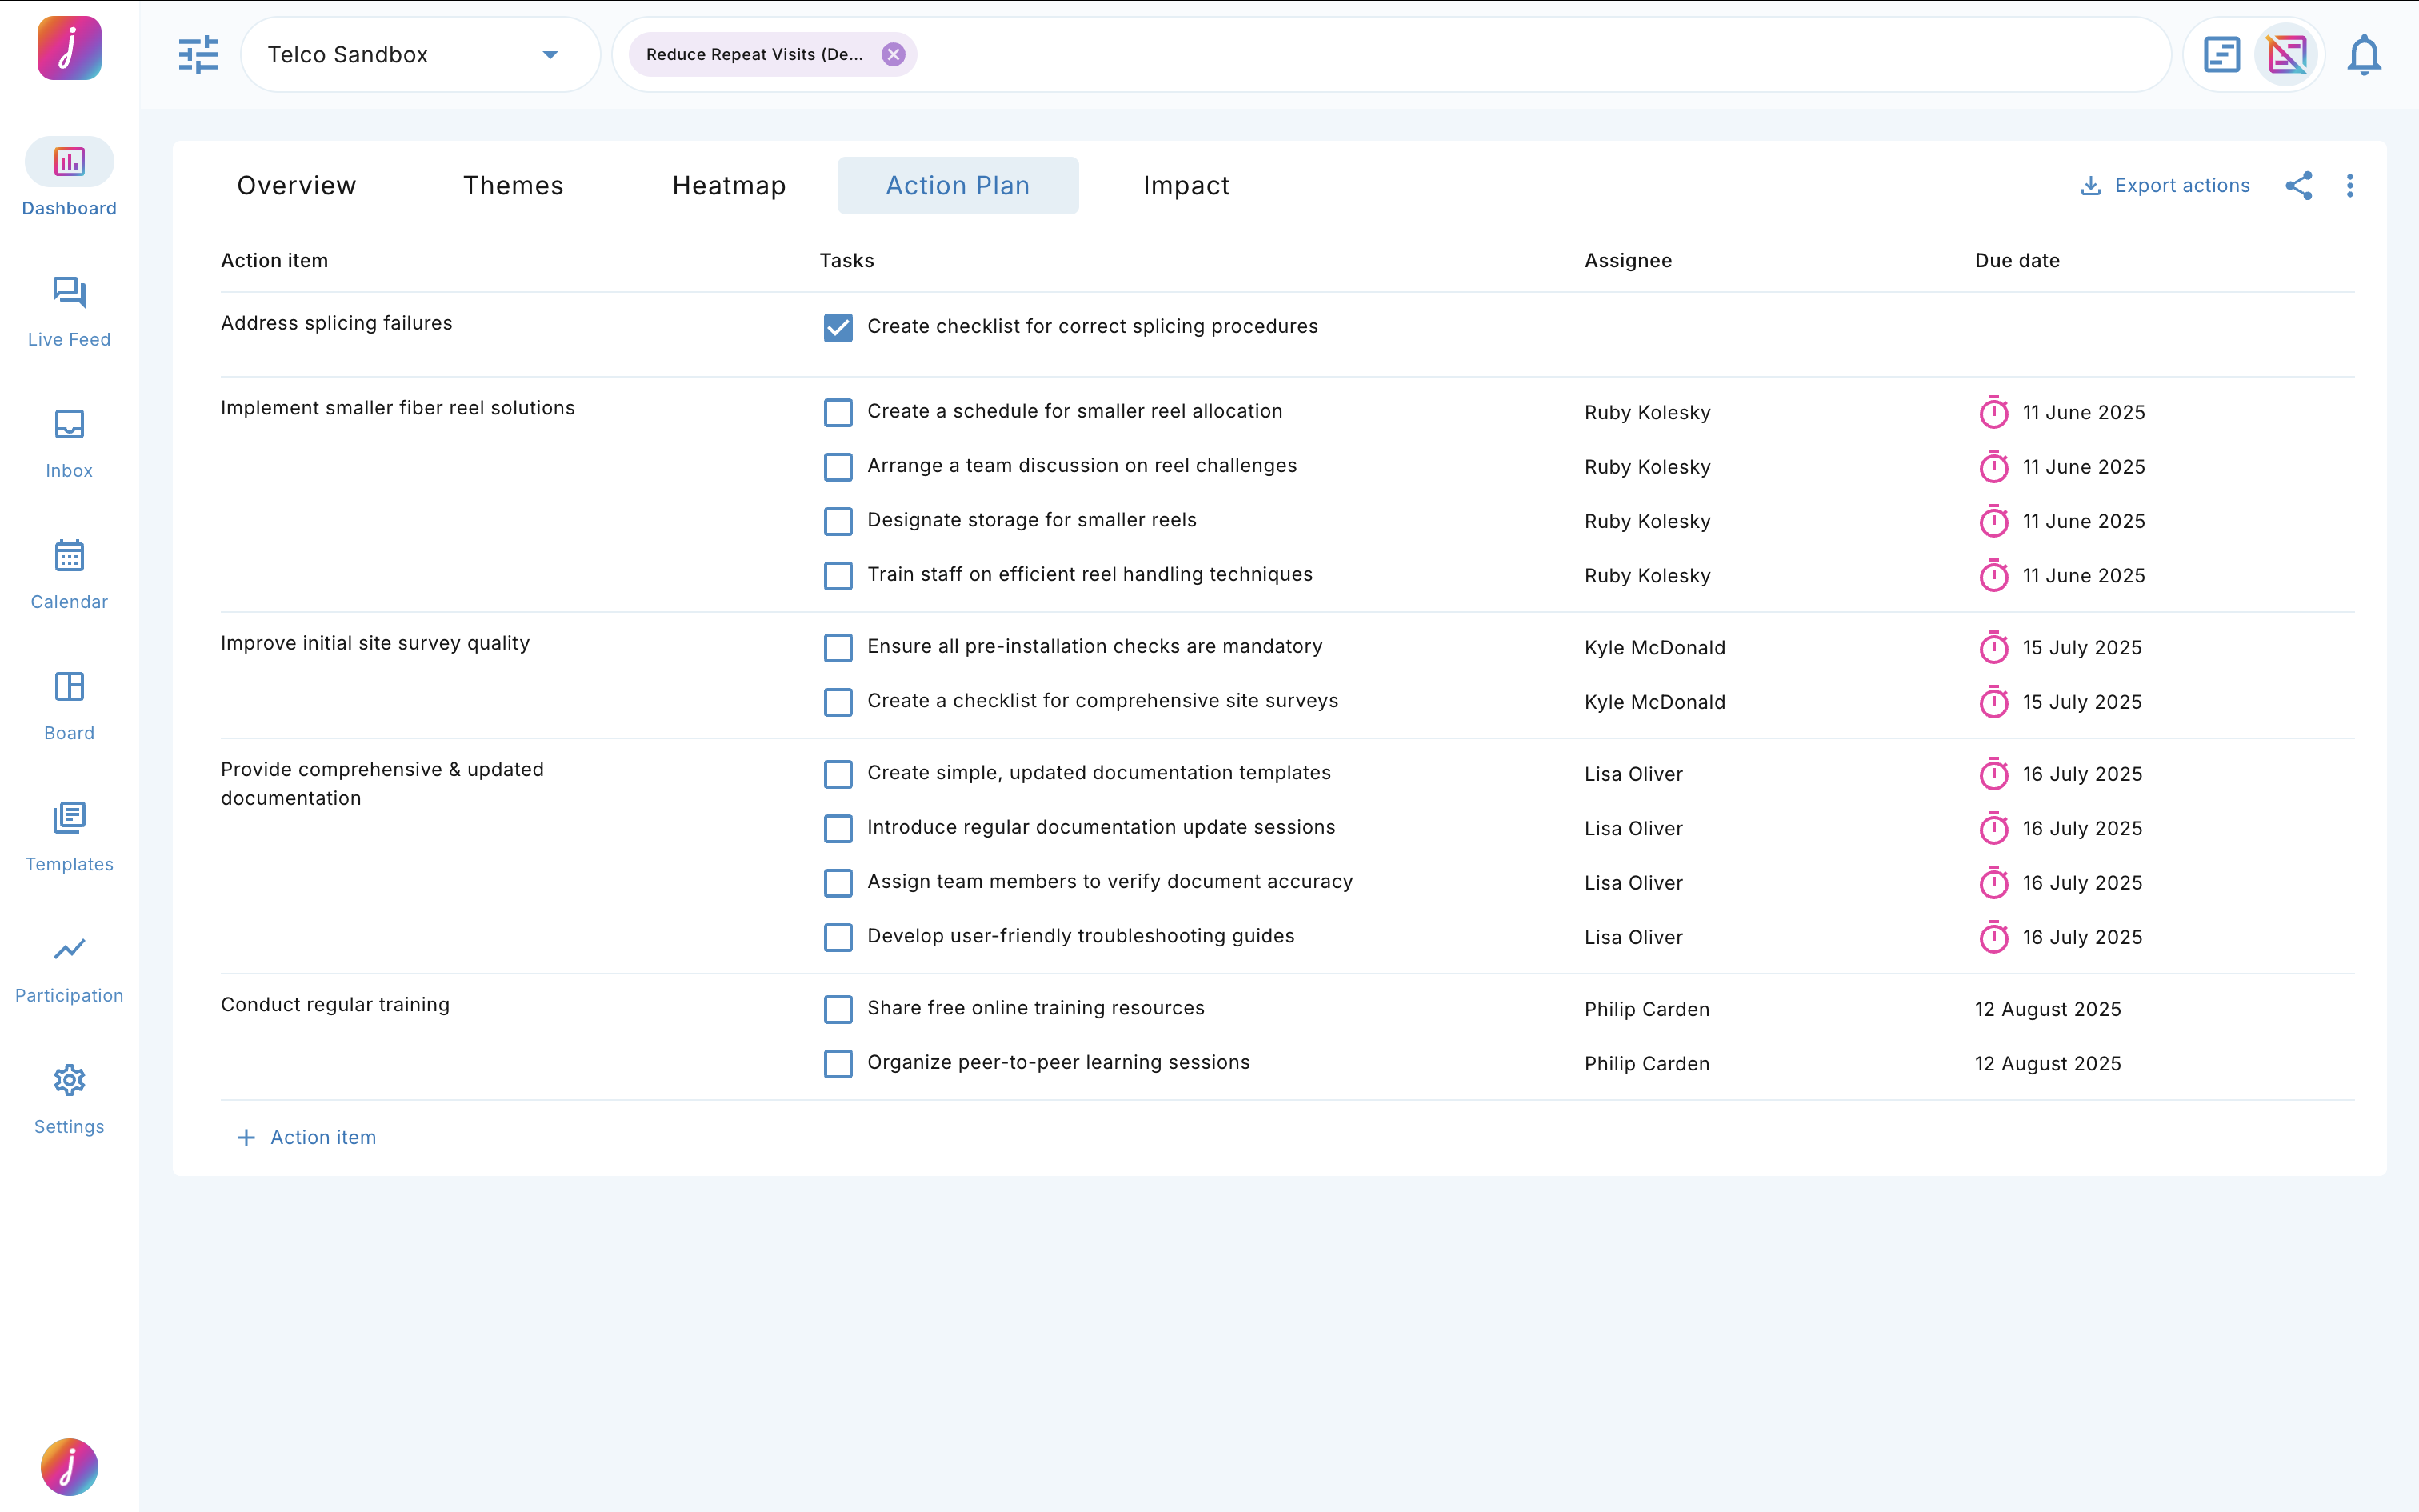Click the share icon
Viewport: 2419px width, 1512px height.
pyautogui.click(x=2298, y=186)
